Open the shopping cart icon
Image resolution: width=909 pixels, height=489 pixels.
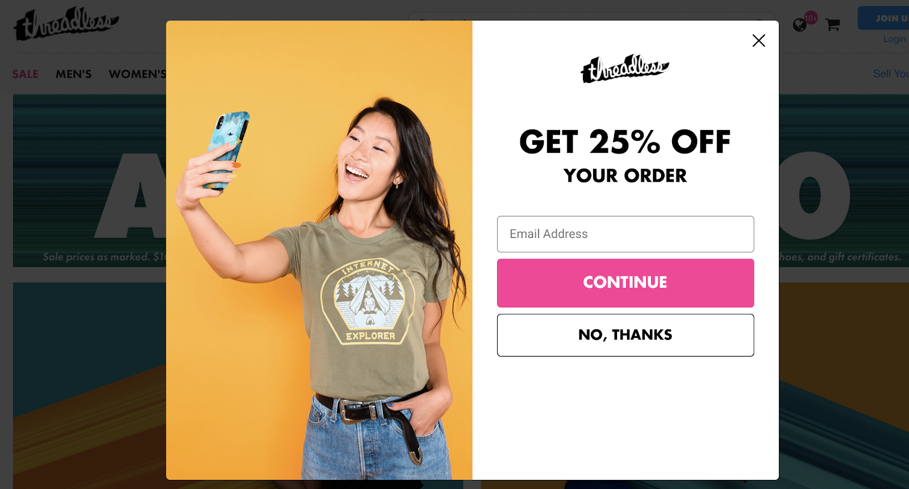833,24
